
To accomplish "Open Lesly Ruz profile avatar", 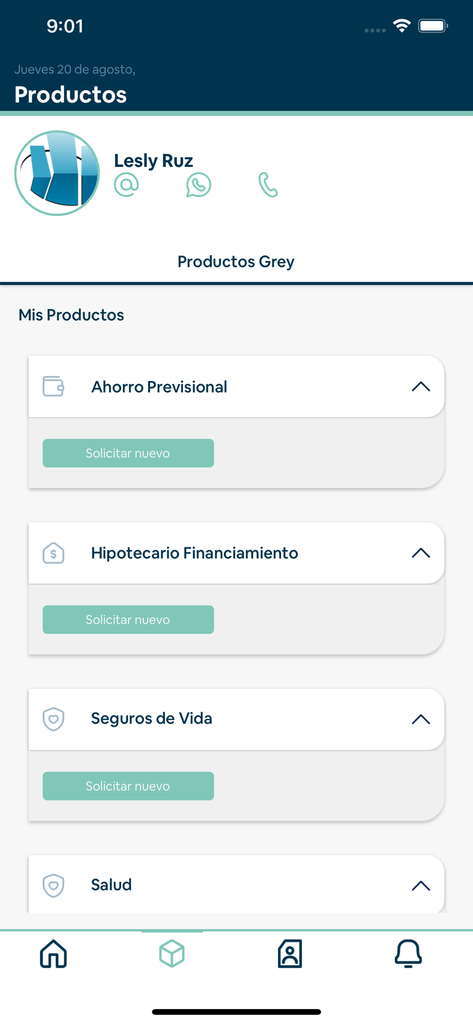I will [57, 173].
